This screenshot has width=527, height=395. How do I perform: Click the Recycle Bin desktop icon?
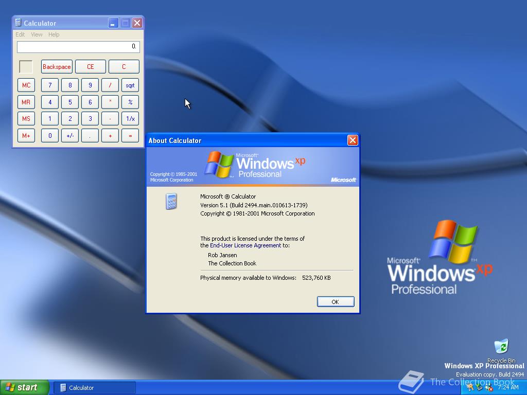coord(501,350)
